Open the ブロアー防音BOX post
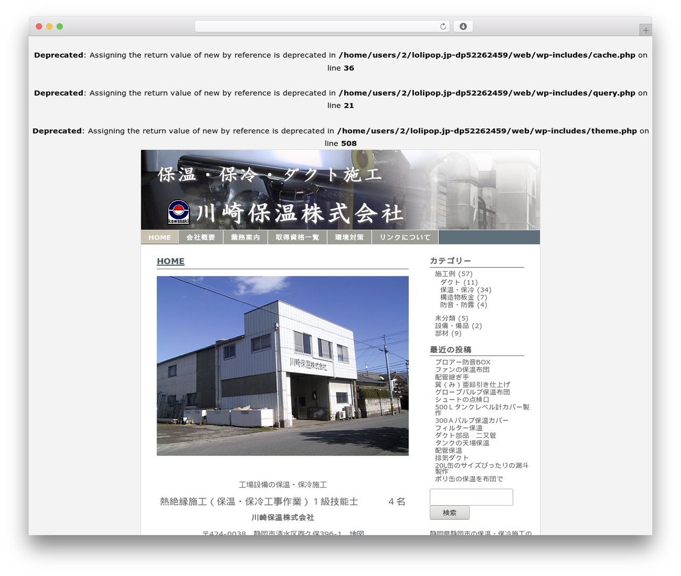This screenshot has width=681, height=576. click(x=463, y=362)
